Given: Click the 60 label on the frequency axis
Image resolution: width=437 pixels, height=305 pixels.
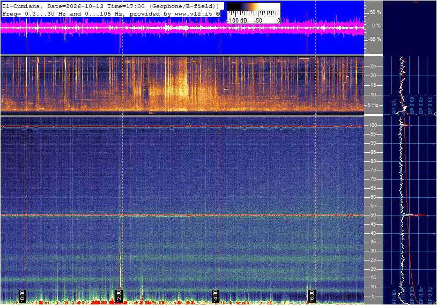Looking at the screenshot, I should [373, 197].
